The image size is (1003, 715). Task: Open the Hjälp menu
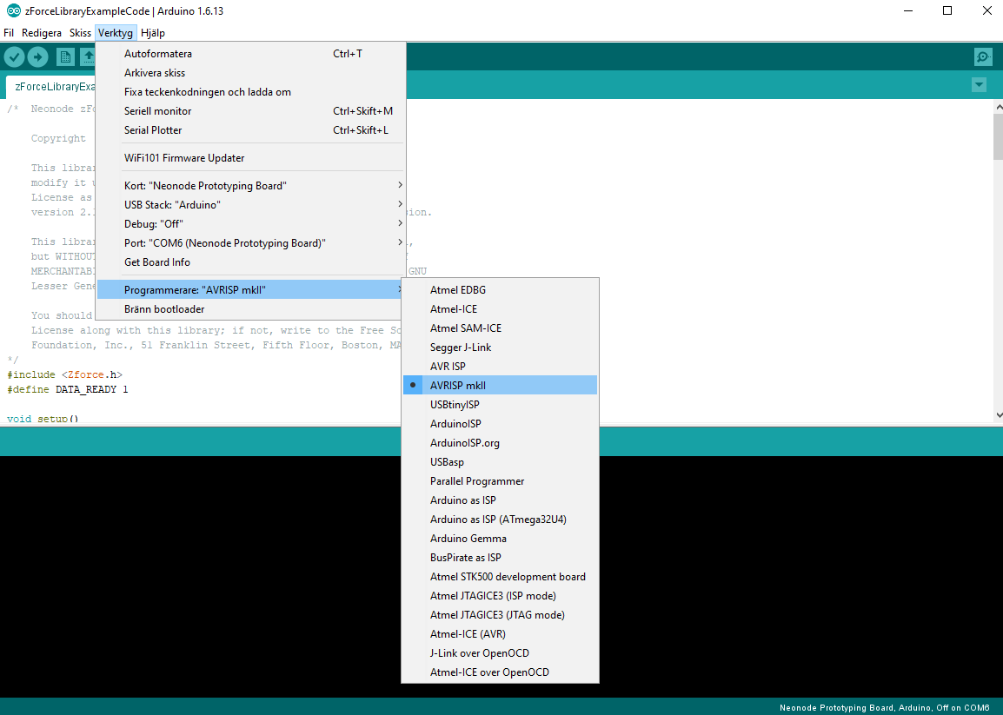[153, 33]
